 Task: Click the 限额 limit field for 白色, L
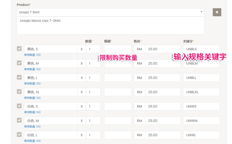click(118, 135)
